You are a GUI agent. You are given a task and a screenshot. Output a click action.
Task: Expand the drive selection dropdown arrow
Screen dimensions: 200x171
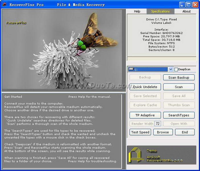click(170, 69)
